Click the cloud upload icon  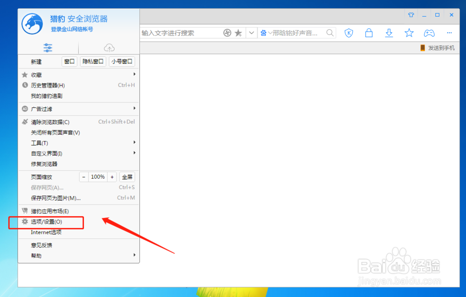pyautogui.click(x=109, y=48)
